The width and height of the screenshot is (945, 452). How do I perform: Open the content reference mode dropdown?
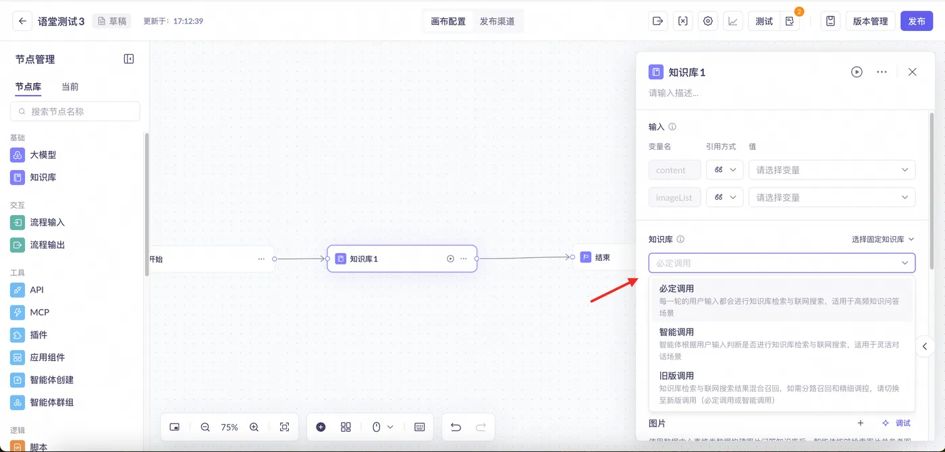click(x=724, y=170)
